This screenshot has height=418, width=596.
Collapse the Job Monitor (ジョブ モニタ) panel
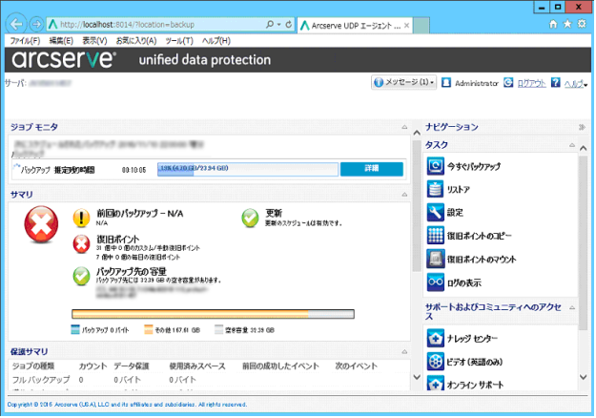coord(404,127)
